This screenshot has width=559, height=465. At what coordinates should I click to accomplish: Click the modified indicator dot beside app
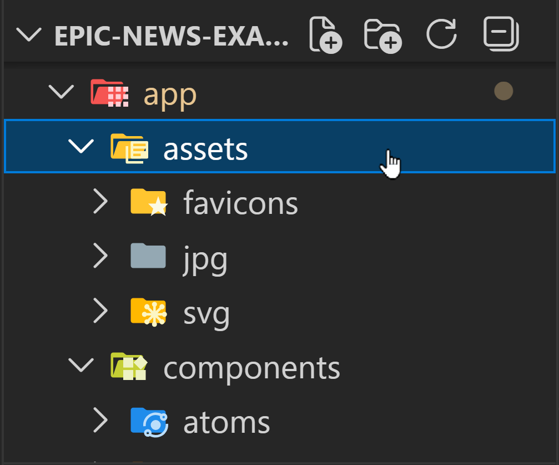(503, 91)
